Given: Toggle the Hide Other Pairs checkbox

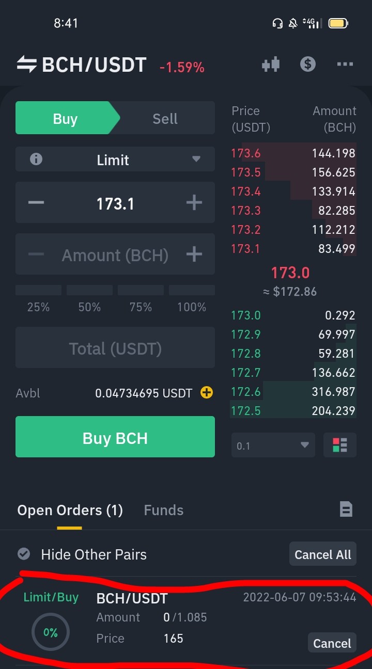Looking at the screenshot, I should pos(24,554).
